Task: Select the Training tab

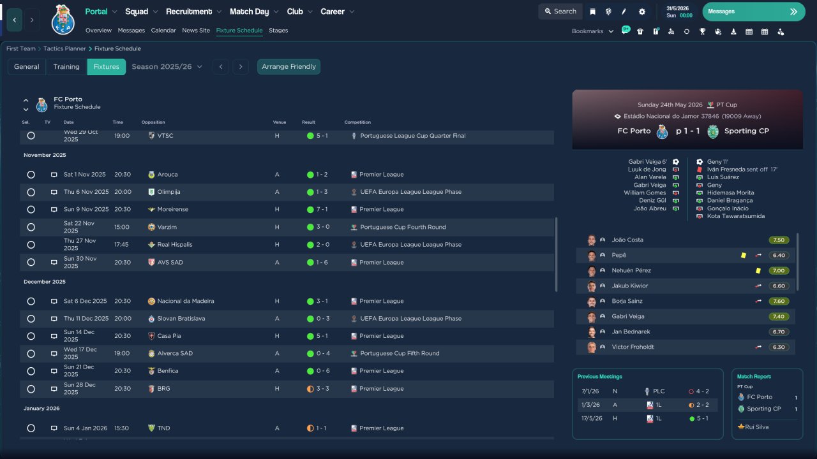Action: click(x=66, y=67)
